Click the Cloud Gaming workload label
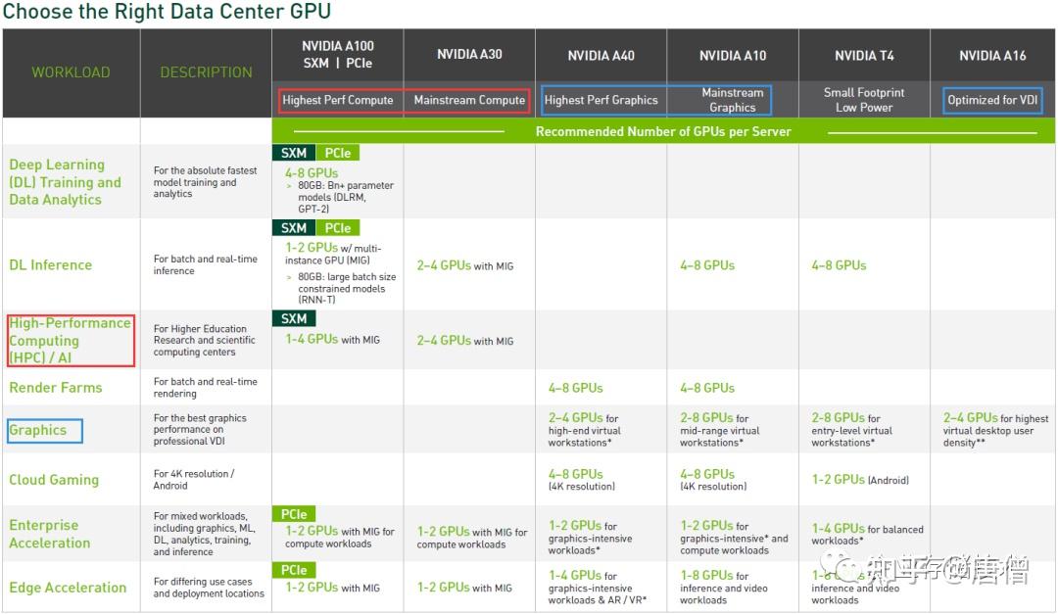This screenshot has height=614, width=1058. [x=53, y=479]
